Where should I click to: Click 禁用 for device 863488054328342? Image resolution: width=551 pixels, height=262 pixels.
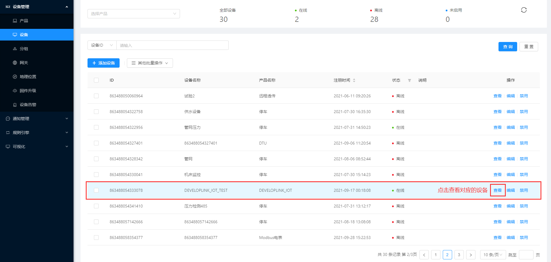[x=524, y=159]
